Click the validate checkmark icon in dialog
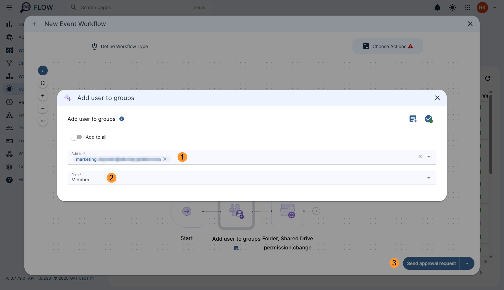Image resolution: width=504 pixels, height=290 pixels. (x=429, y=119)
